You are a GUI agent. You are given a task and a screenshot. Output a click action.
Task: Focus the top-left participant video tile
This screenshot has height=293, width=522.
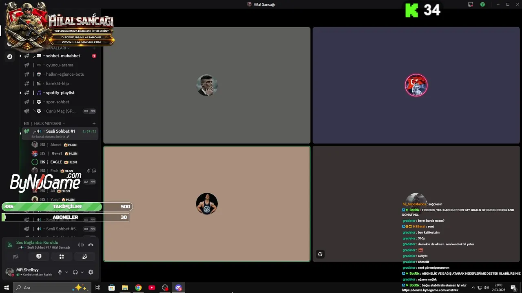pyautogui.click(x=207, y=85)
